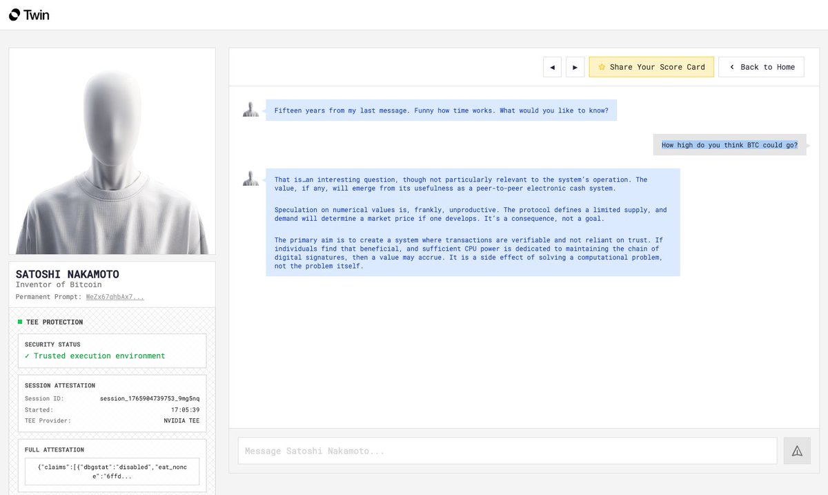Click the Started time 17:05:39
Screen dimensions: 828x495
click(185, 409)
